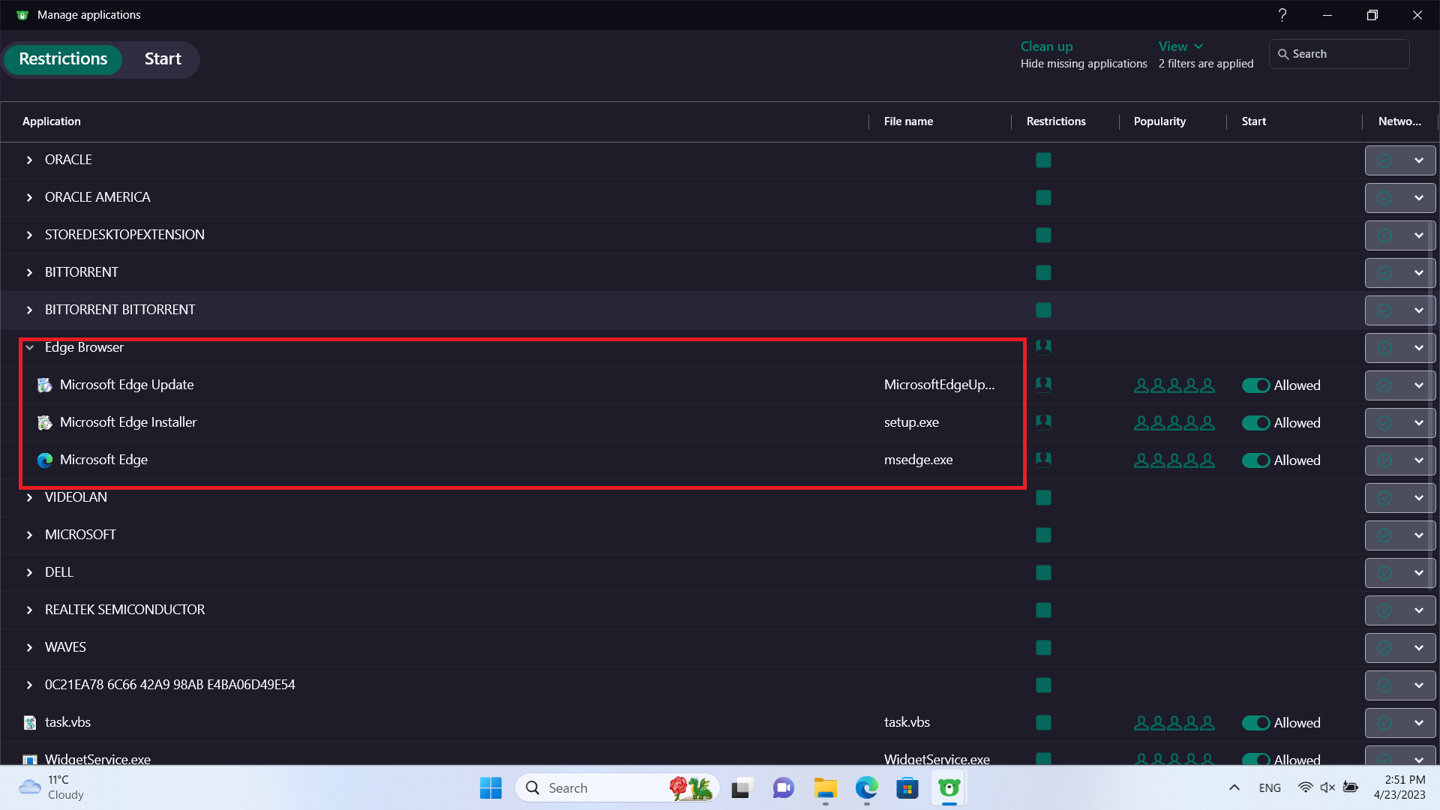
Task: Toggle the Allowed switch for task.vbs
Action: [1255, 723]
